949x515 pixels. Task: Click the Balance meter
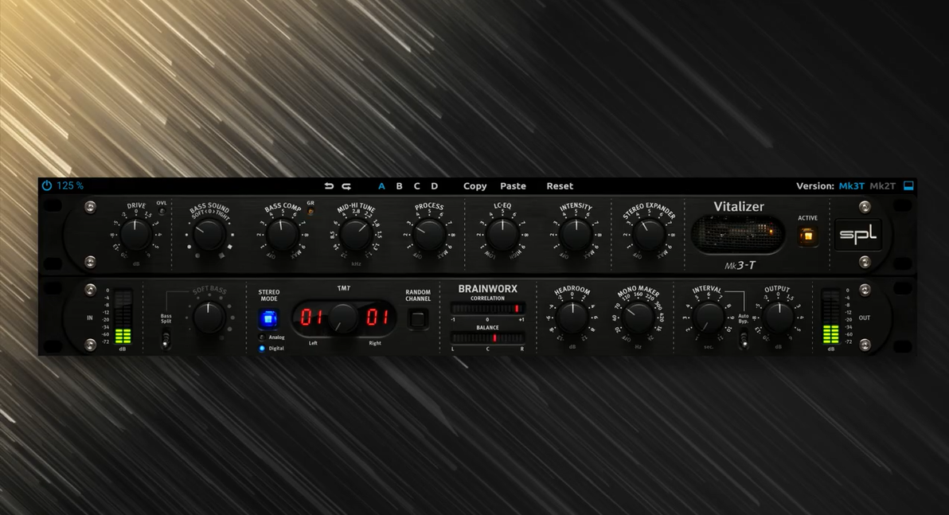[x=487, y=338]
